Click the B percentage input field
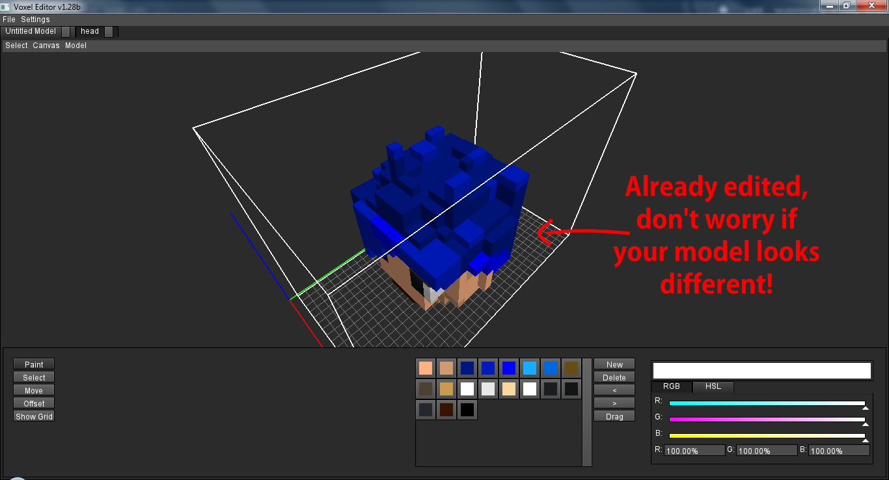 tap(839, 450)
